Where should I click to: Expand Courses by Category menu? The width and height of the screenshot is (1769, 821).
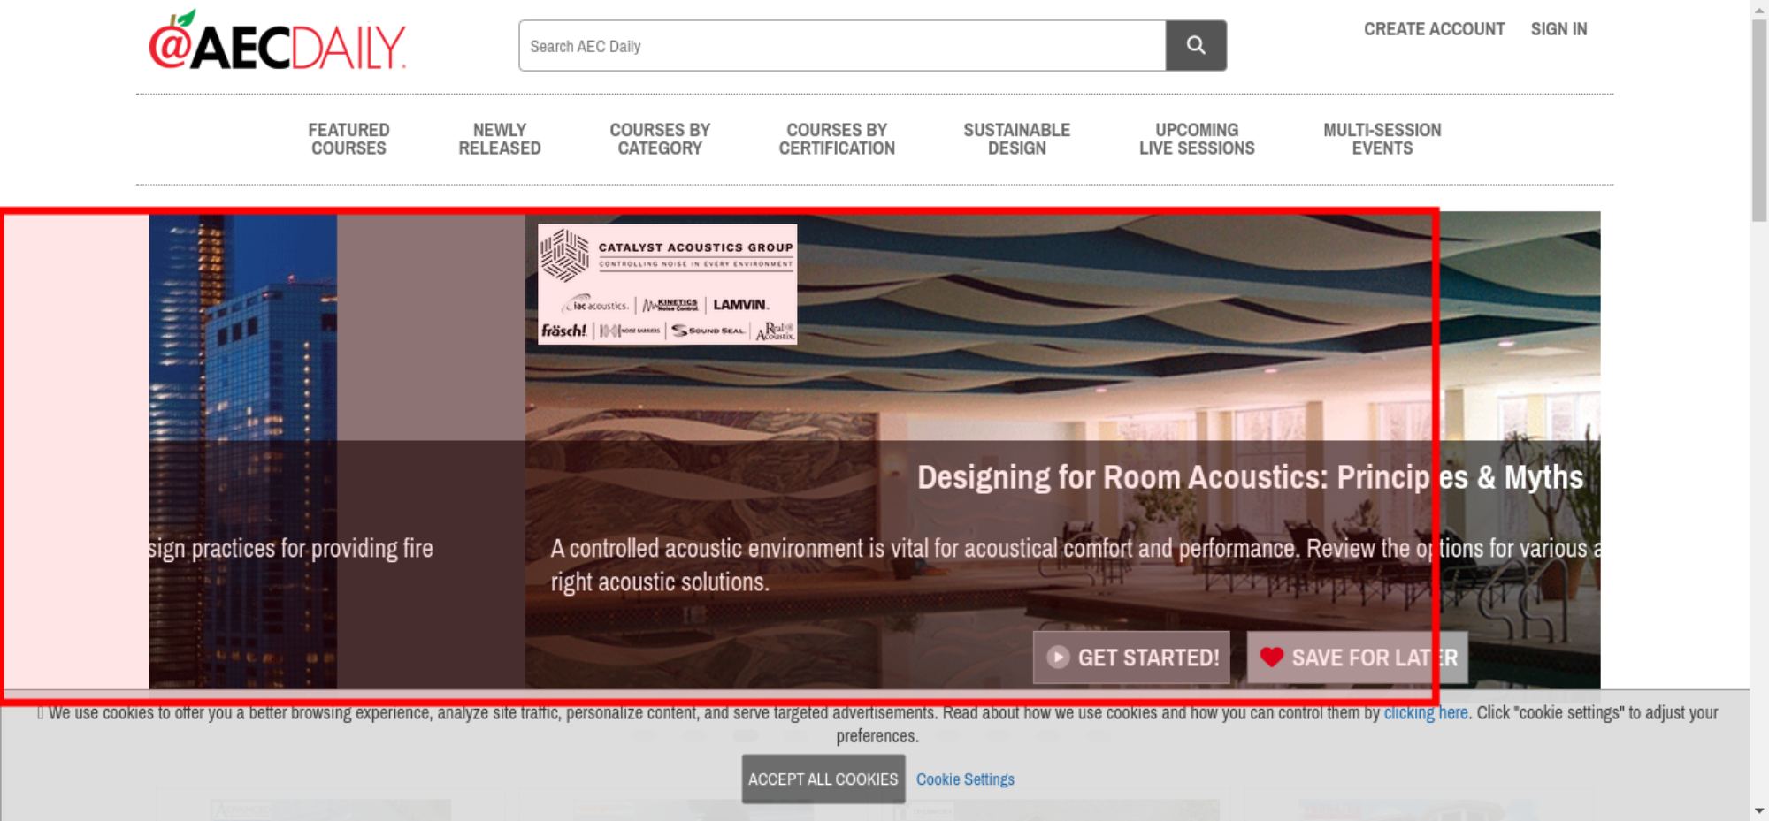coord(660,140)
